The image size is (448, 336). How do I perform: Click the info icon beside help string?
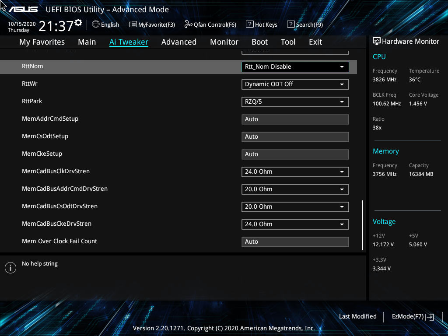coord(10,268)
